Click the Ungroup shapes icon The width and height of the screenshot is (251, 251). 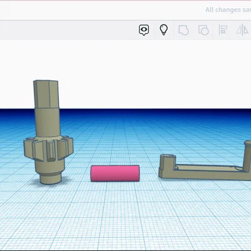[203, 30]
